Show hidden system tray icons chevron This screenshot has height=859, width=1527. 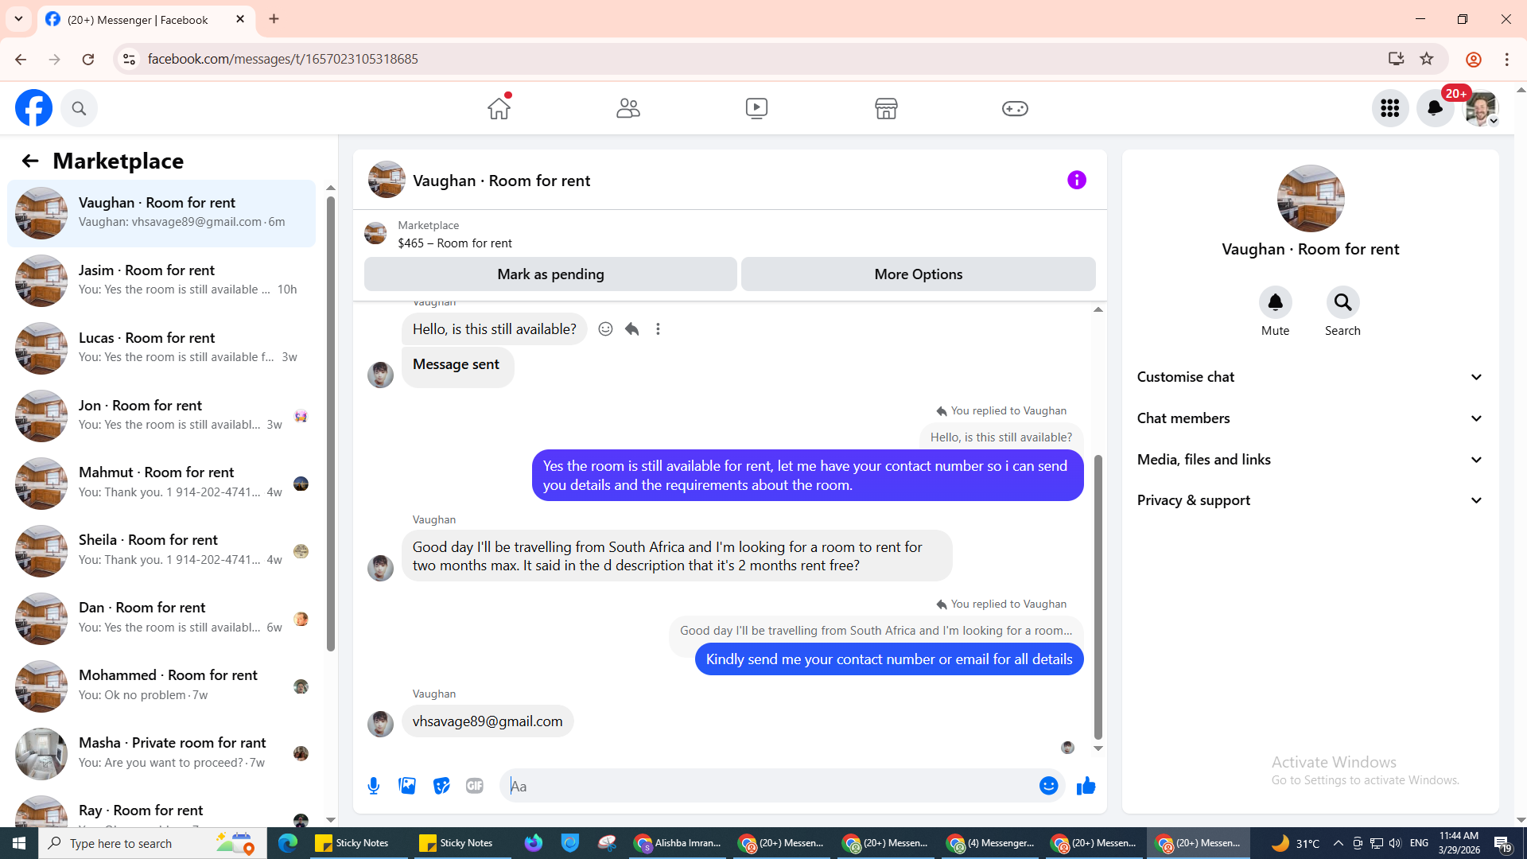(x=1338, y=843)
